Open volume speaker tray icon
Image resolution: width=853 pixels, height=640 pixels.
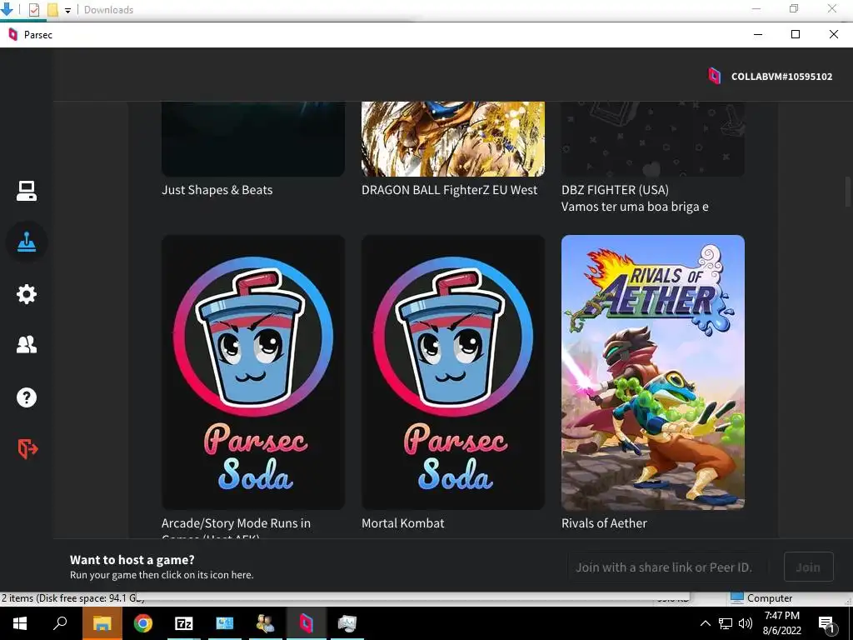click(x=746, y=623)
